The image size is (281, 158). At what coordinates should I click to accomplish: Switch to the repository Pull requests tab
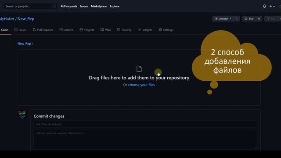point(43,30)
